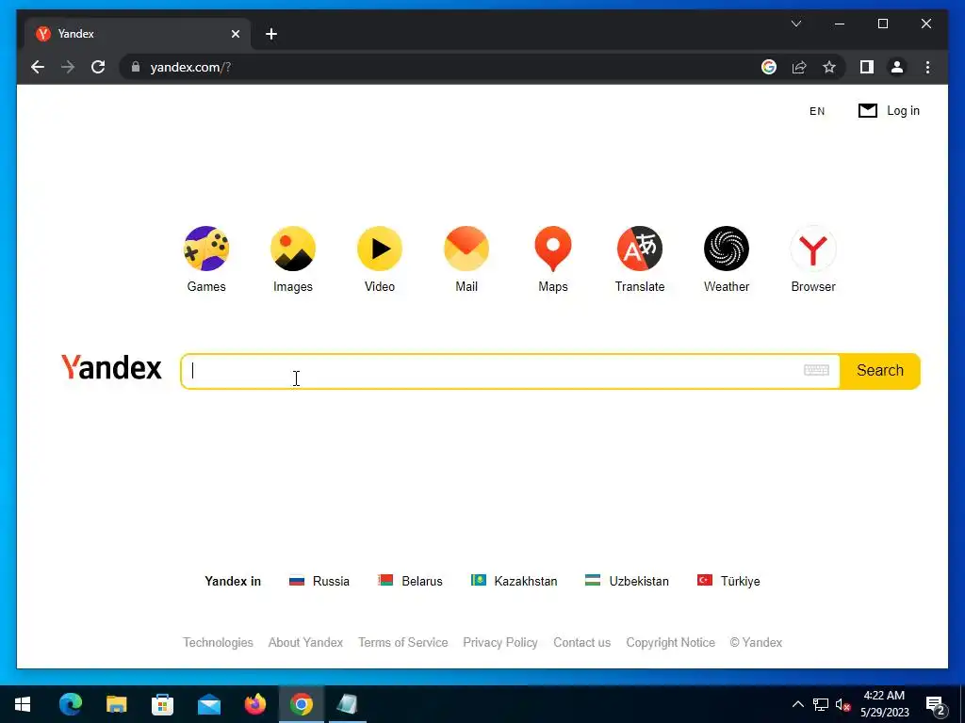
Task: Click the yellow Search button
Action: (880, 371)
